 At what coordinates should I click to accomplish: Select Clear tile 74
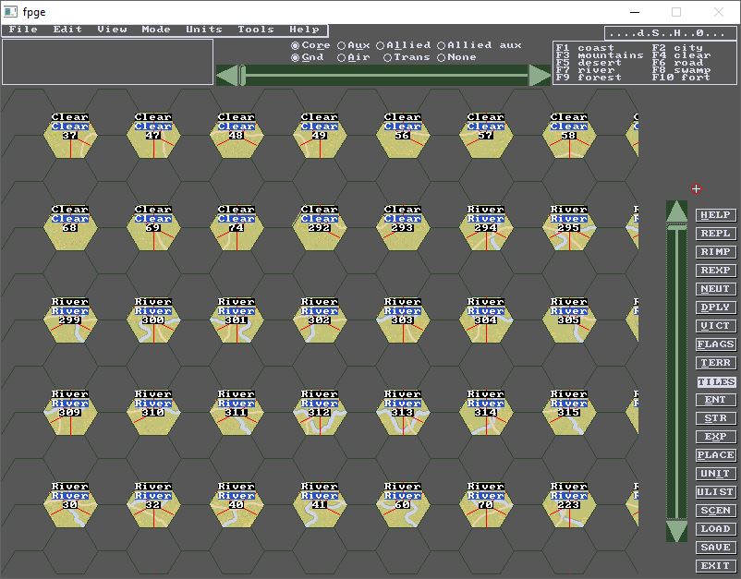pos(237,228)
